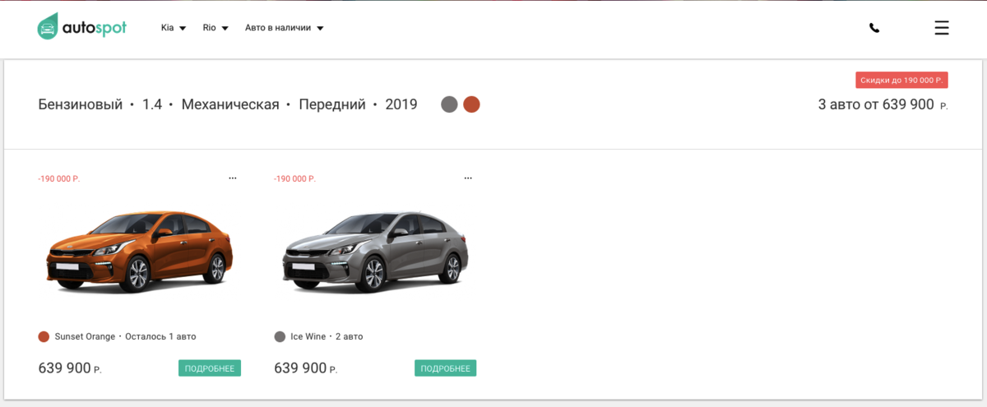987x407 pixels.
Task: Click Sunset Orange color dot on card
Action: (44, 336)
